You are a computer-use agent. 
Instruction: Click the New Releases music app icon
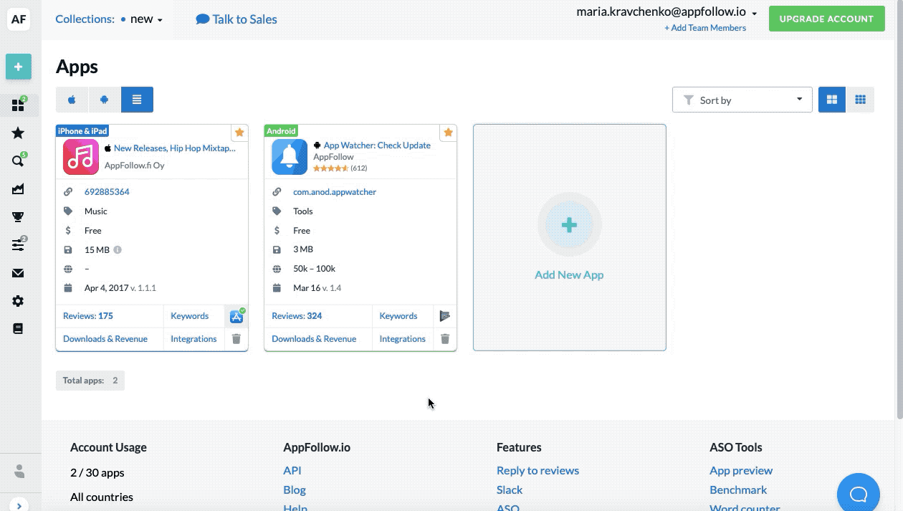[81, 157]
